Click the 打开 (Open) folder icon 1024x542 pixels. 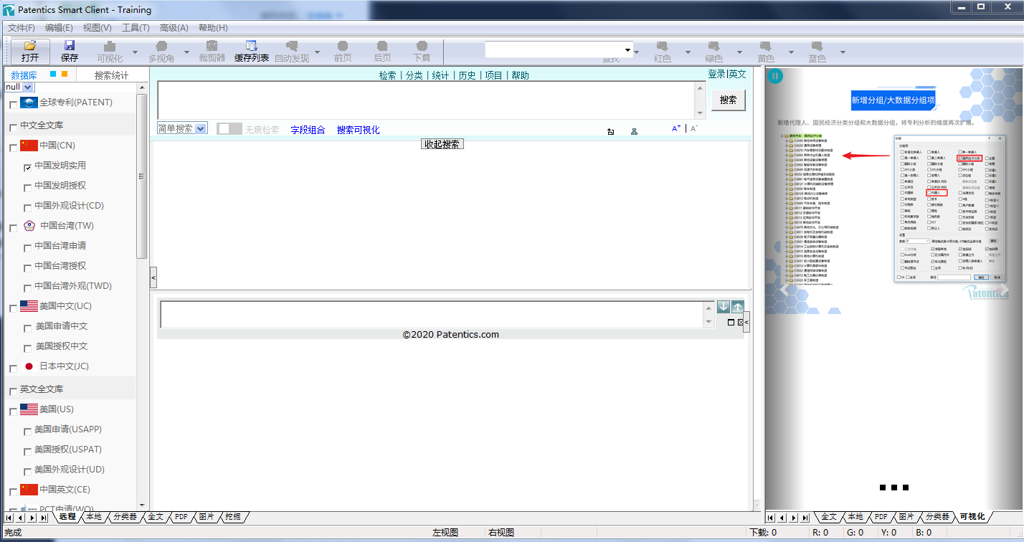(30, 46)
